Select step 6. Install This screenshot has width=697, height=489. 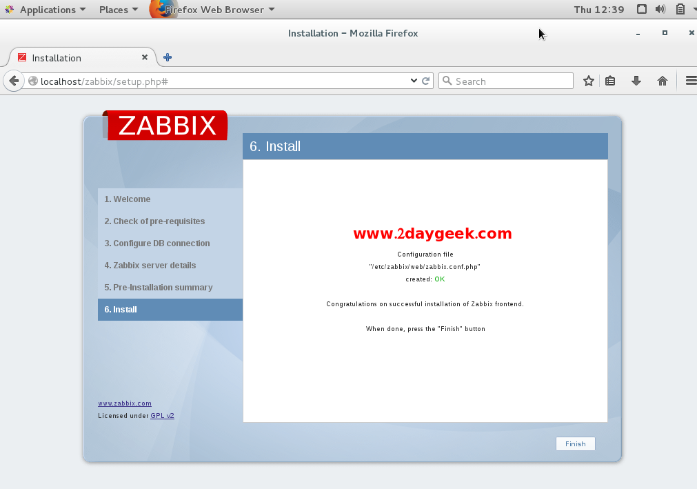tap(170, 310)
